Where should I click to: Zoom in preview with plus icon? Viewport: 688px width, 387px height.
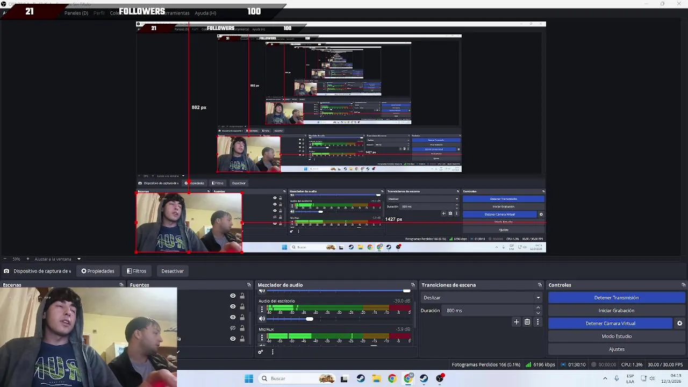(x=27, y=259)
